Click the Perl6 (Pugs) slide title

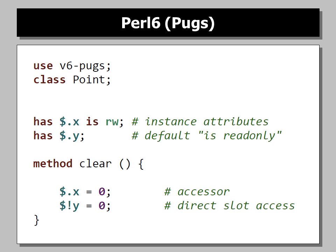[x=168, y=23]
